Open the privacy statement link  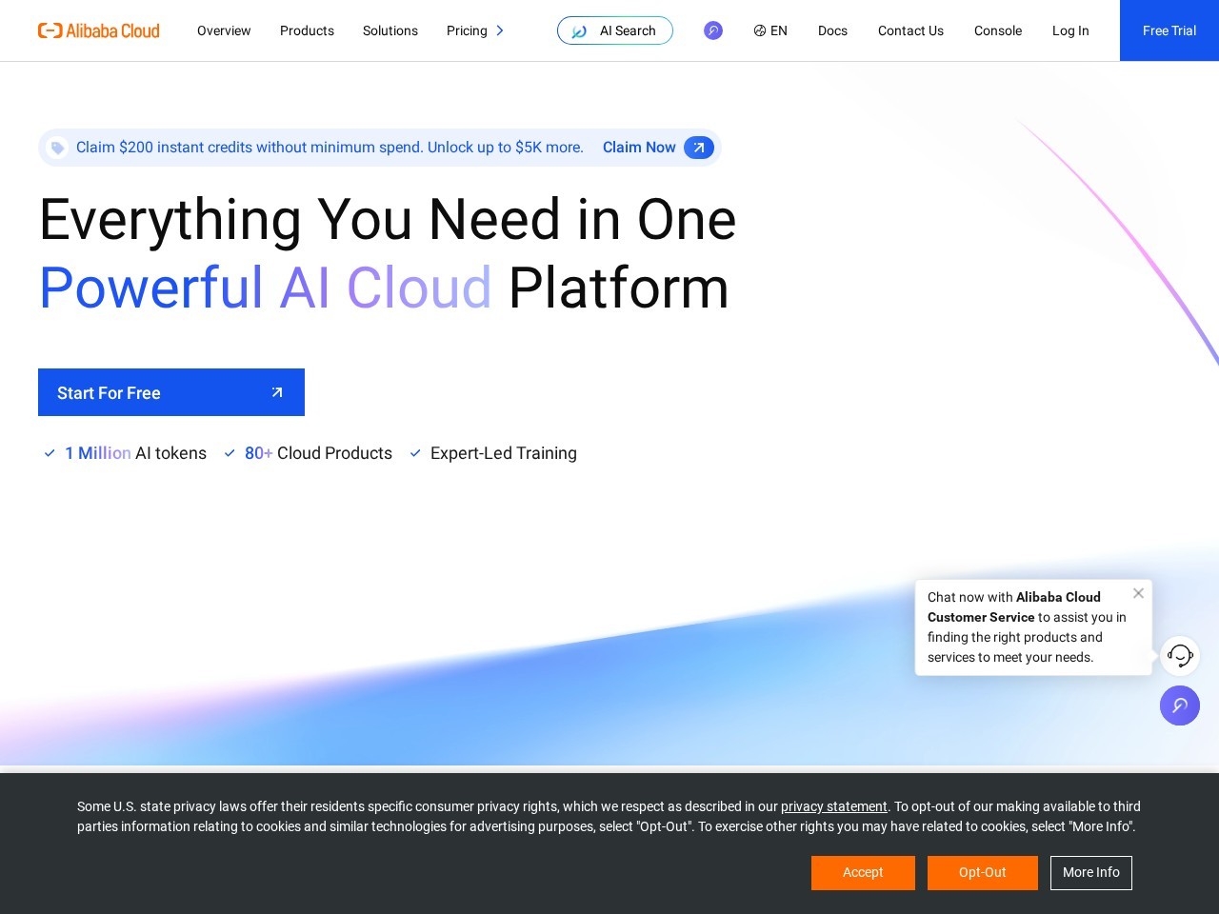click(834, 806)
